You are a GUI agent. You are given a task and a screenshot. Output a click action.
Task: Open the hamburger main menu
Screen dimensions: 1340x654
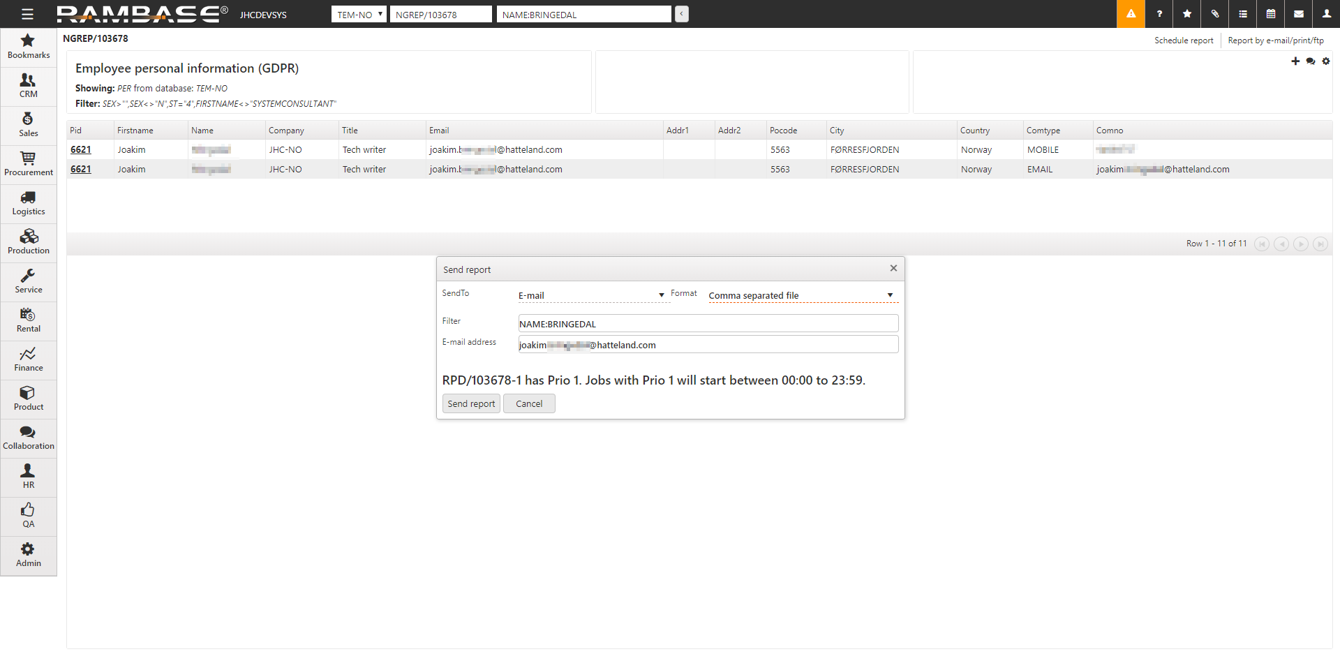click(x=27, y=14)
